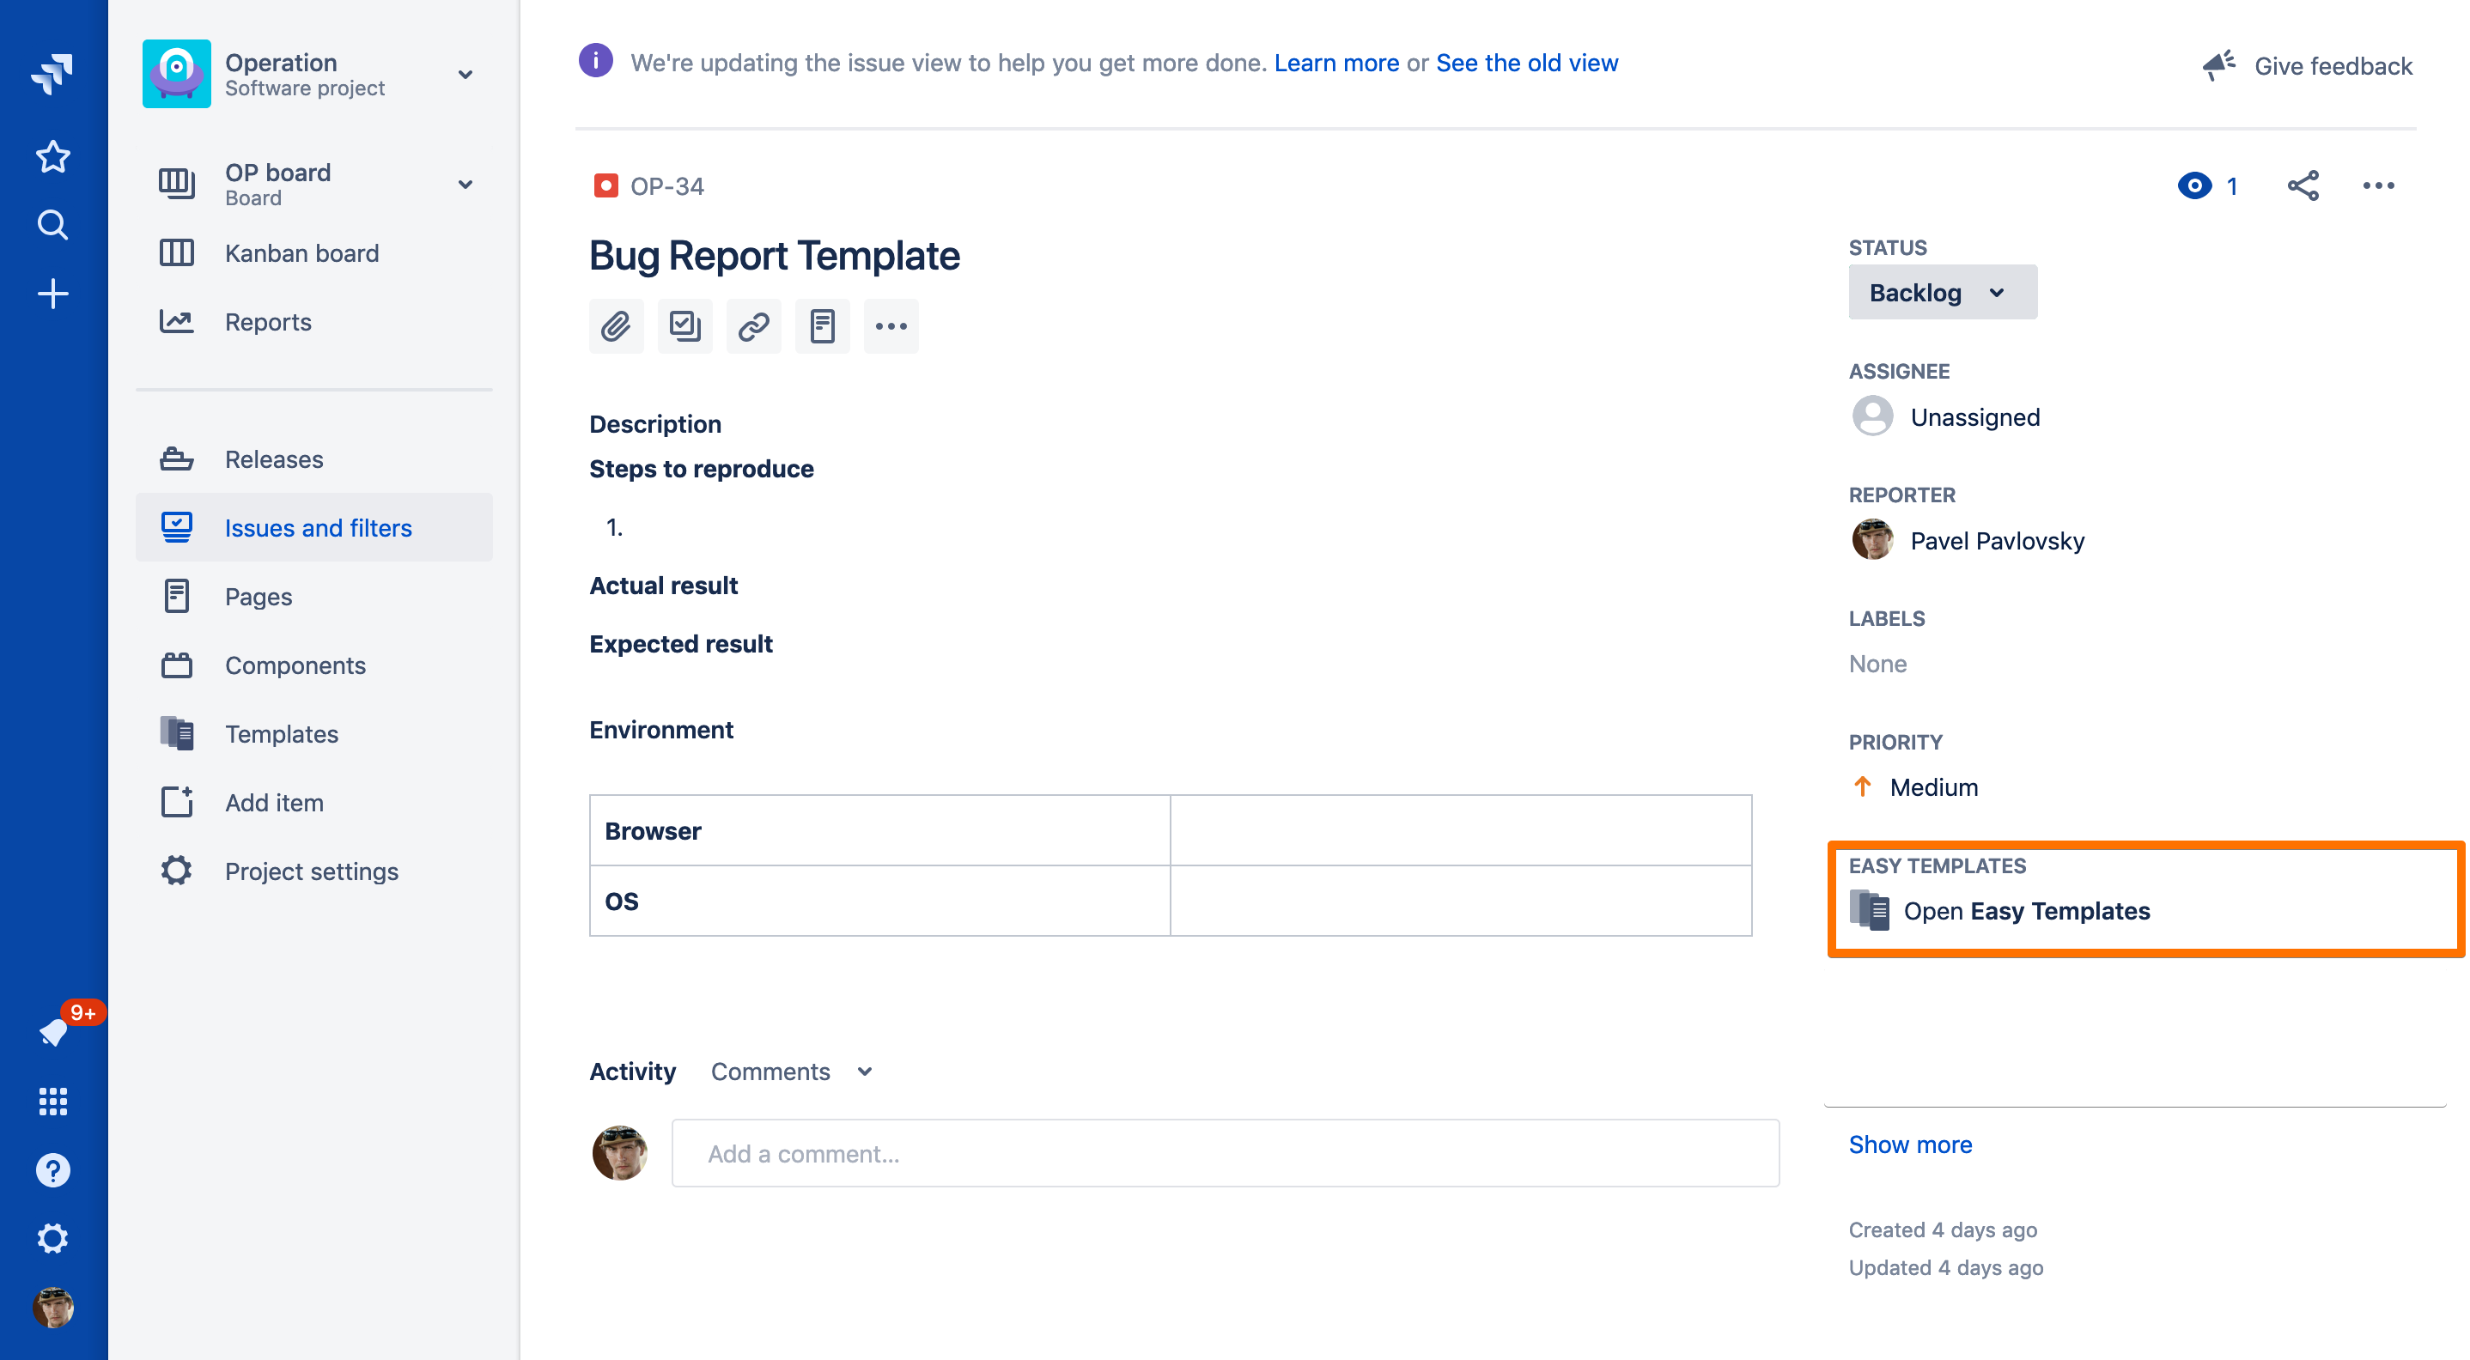Screen dimensions: 2470x1360
Task: Open notifications bell icon in sidebar
Action: [52, 1032]
